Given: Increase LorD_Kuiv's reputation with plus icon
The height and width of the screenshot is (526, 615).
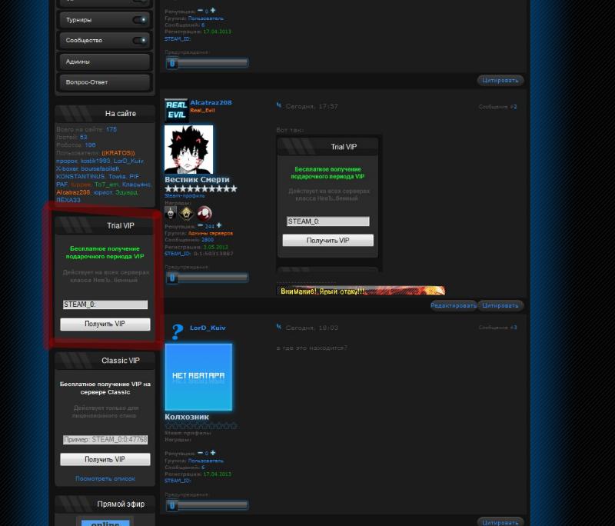Looking at the screenshot, I should click(213, 453).
